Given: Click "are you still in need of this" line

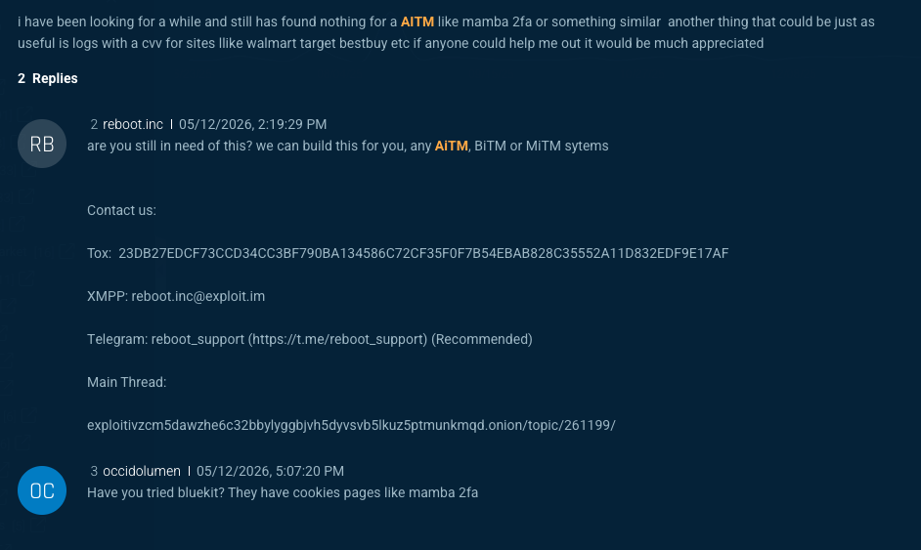Looking at the screenshot, I should tap(348, 146).
